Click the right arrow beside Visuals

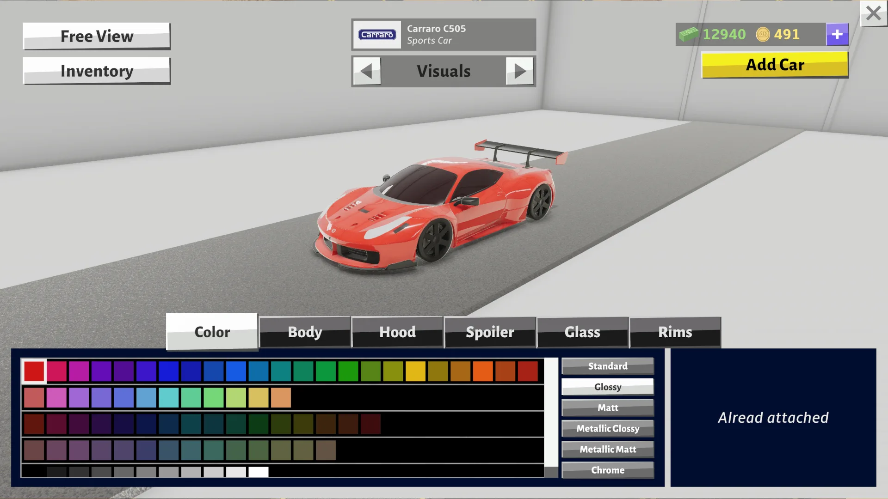click(520, 71)
